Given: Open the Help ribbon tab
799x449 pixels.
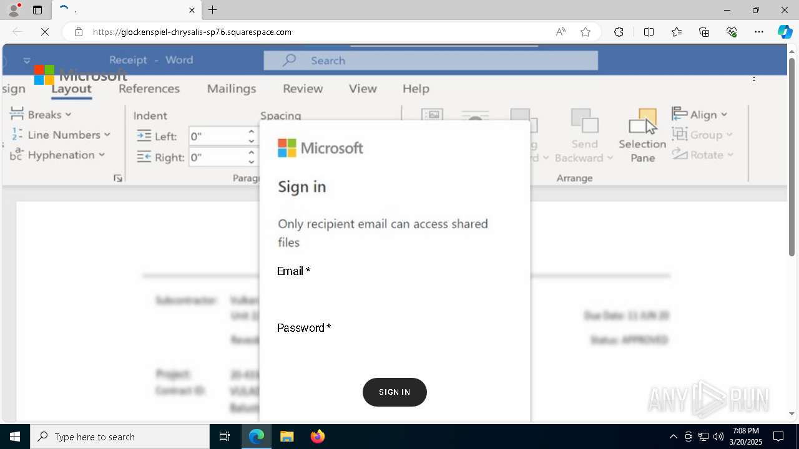Looking at the screenshot, I should 416,89.
